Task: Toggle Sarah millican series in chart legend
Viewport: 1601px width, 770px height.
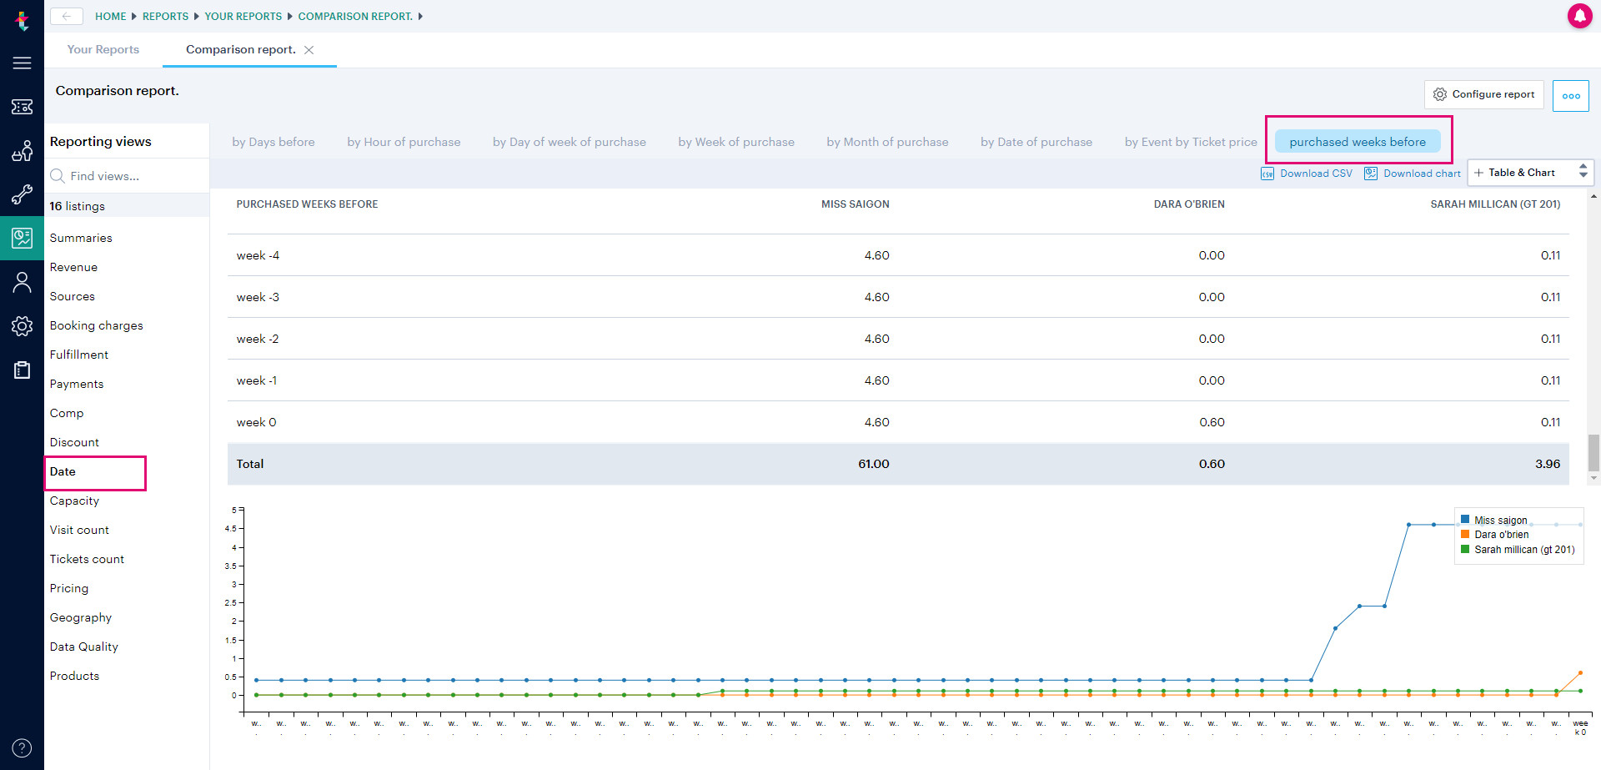Action: [1517, 550]
